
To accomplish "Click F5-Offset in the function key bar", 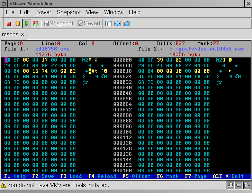I will (136, 176).
